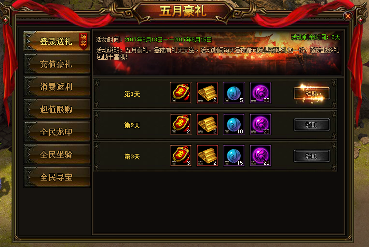Open the 全民寻宝 tab
This screenshot has width=369, height=247.
coord(57,177)
